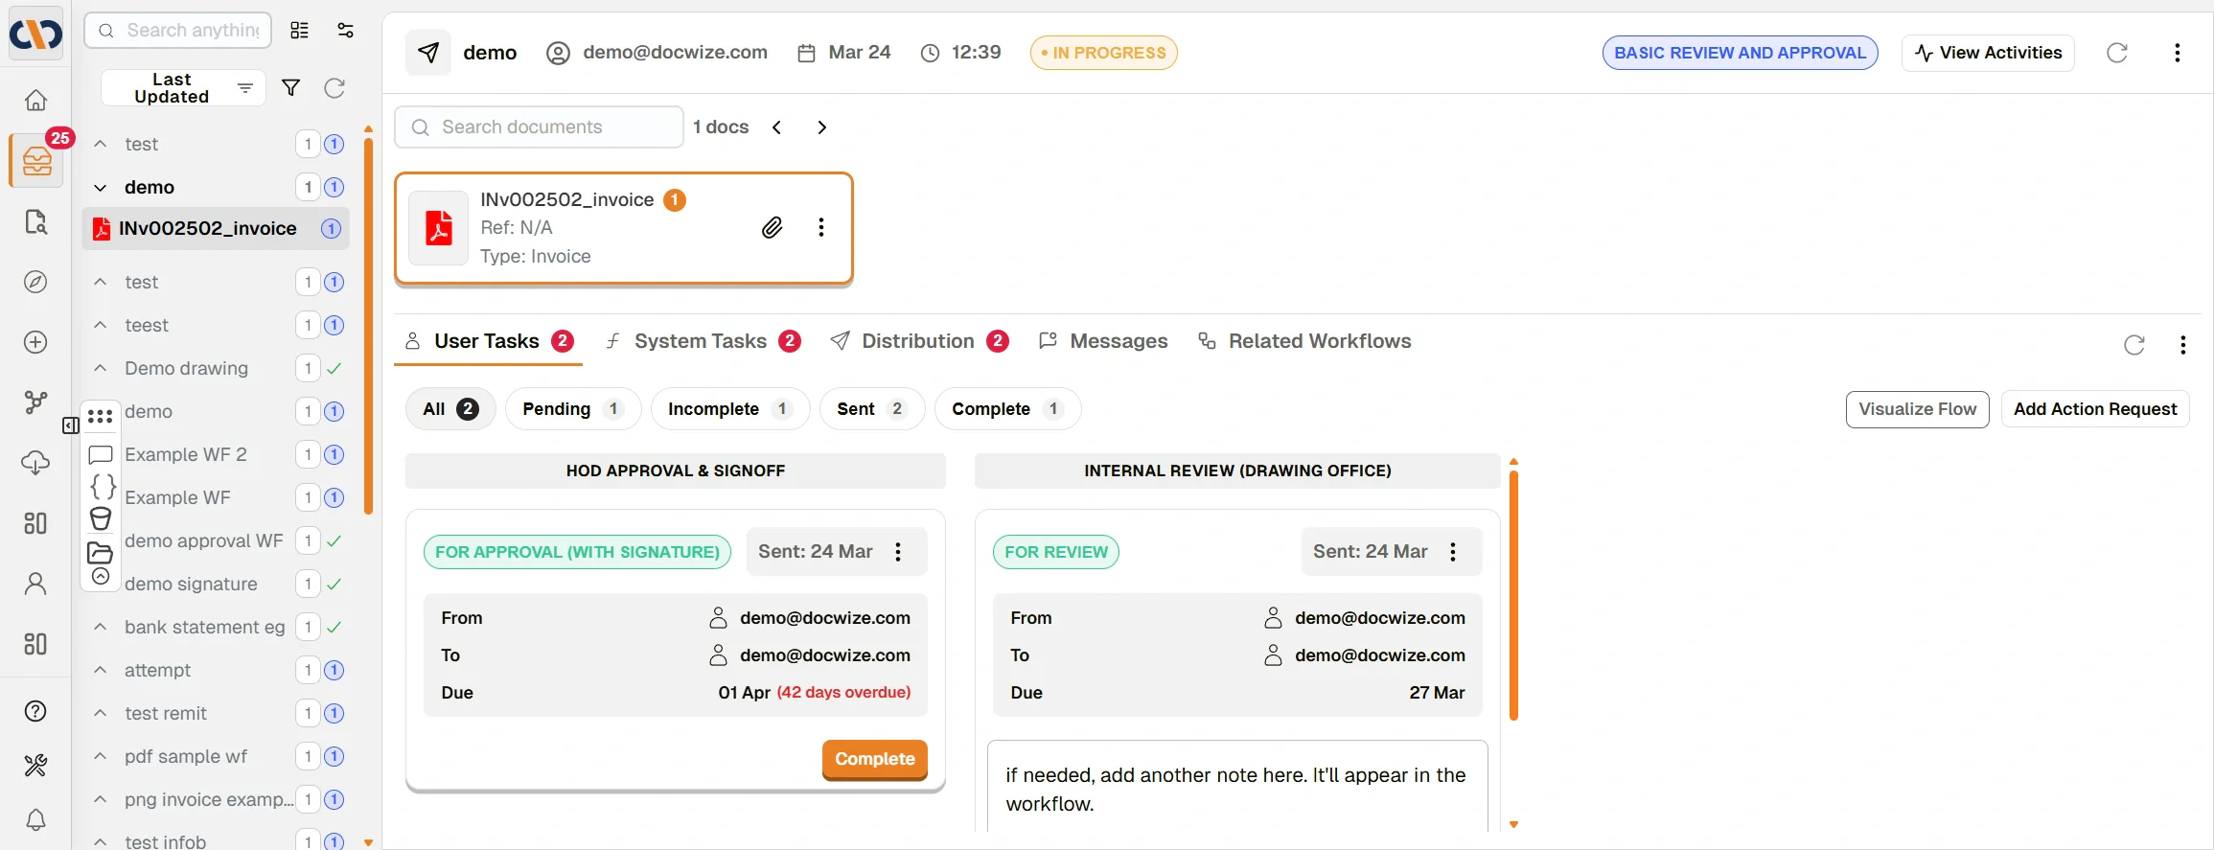Open the Messages tab
The height and width of the screenshot is (850, 2214).
[1104, 341]
